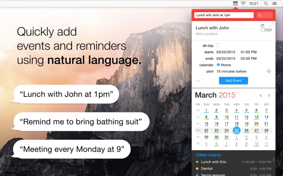Click the 'March 2015' month title
The image size is (283, 176).
click(x=215, y=95)
